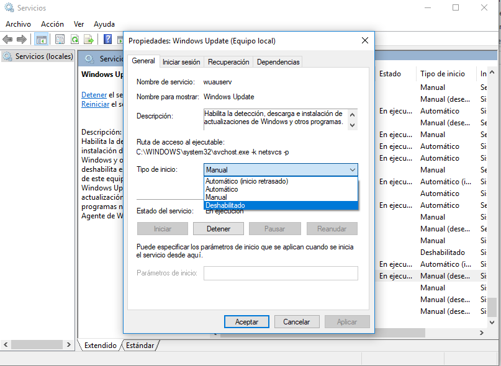
Task: Switch to the Recuperación tab
Action: (x=228, y=62)
